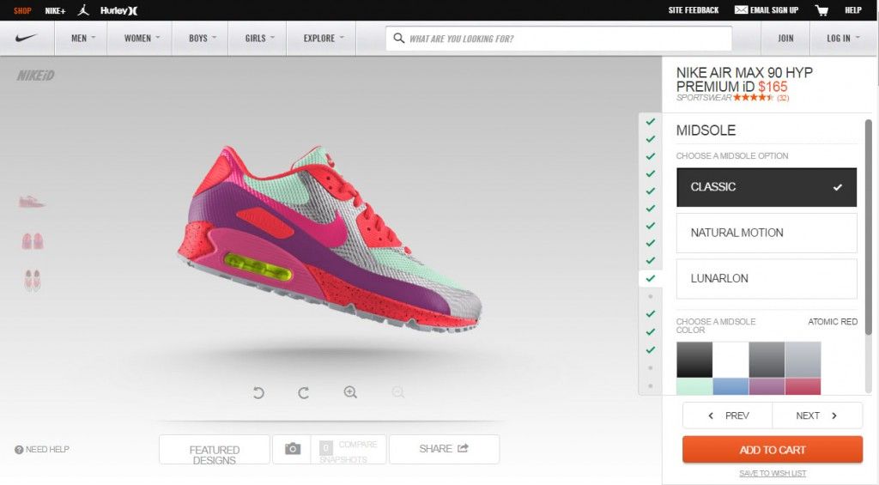
Task: Expand the GIRLS dropdown menu
Action: pyautogui.click(x=259, y=38)
